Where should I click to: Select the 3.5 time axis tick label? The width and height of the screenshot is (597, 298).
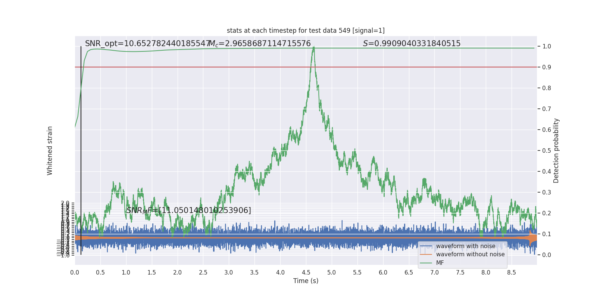point(254,273)
